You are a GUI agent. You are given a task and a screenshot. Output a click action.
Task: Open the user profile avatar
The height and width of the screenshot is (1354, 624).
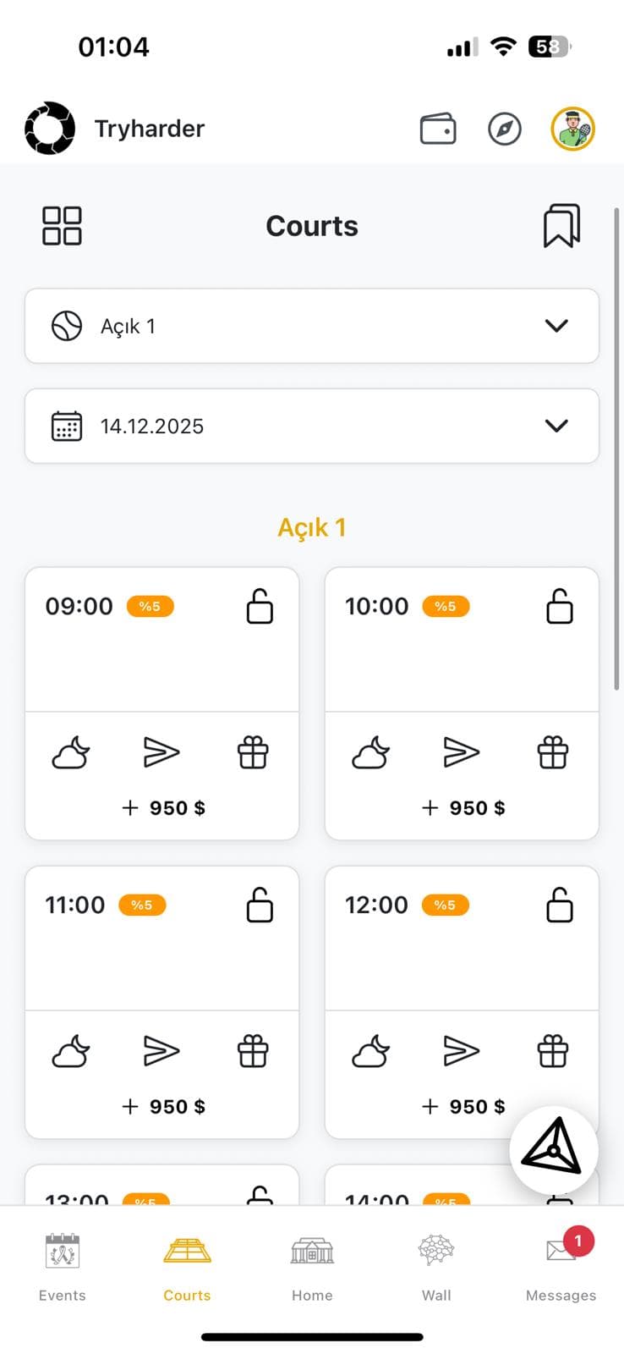click(x=573, y=129)
